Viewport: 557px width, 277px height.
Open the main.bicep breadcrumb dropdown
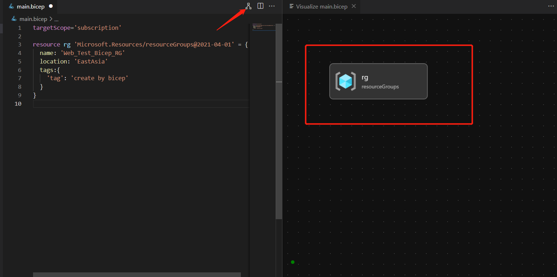(x=33, y=19)
